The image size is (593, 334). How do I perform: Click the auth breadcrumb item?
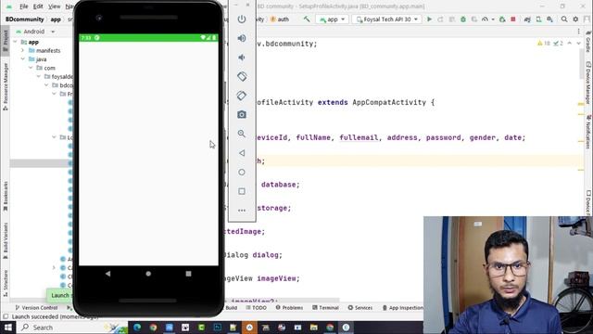click(280, 19)
